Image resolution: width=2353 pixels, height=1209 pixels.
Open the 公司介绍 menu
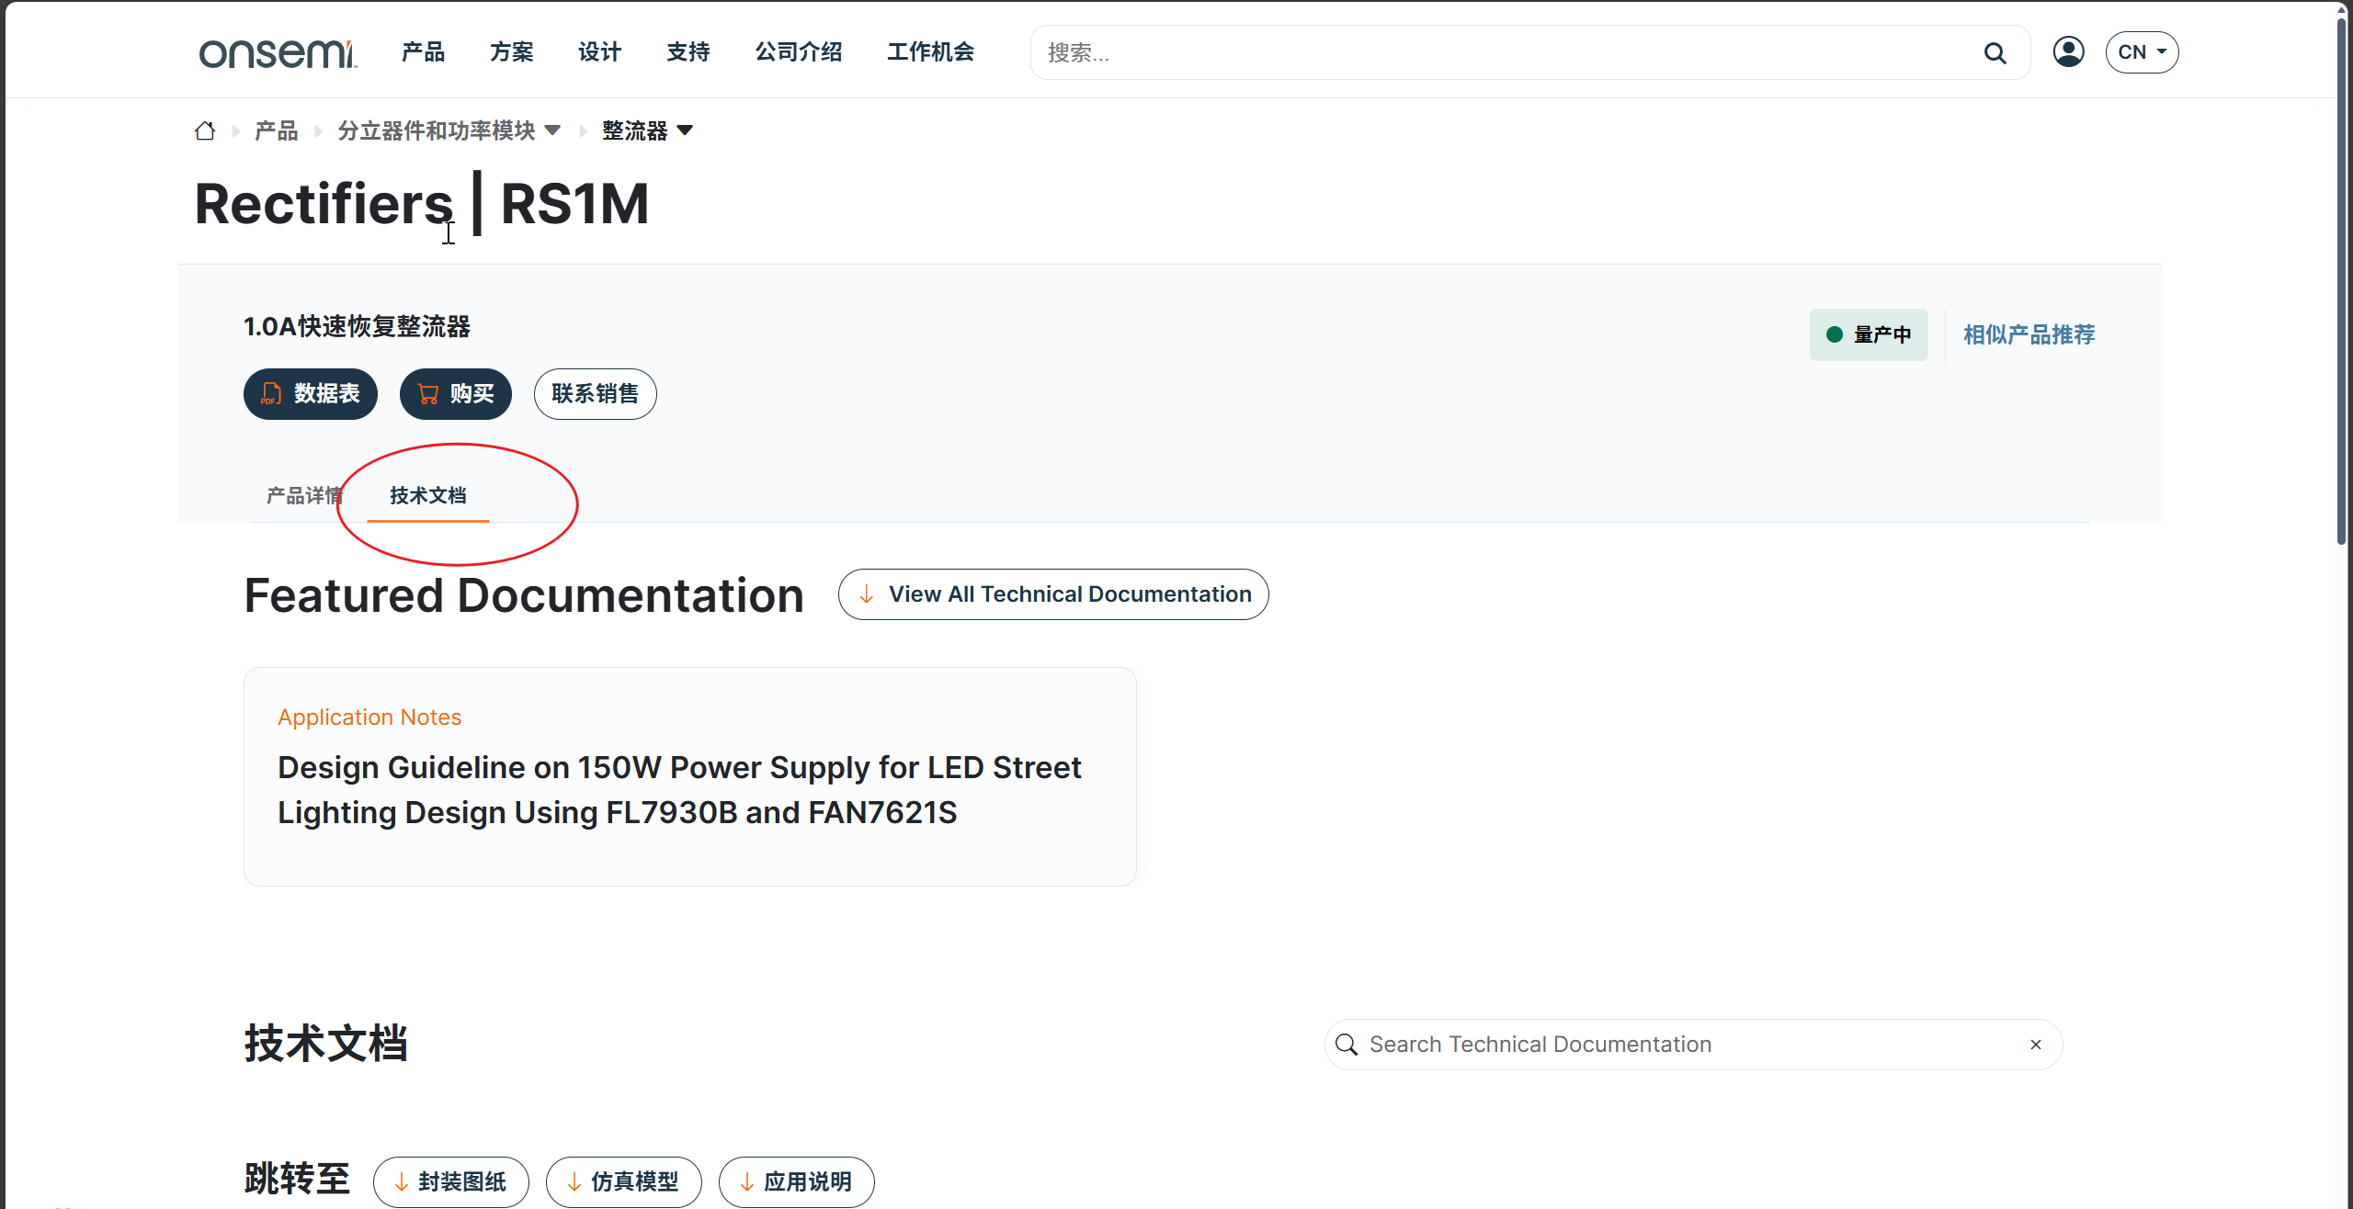[x=799, y=52]
